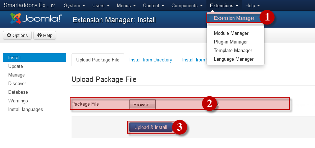Click the Help question mark button
Screen dimensions: 315x148
(x=45, y=35)
